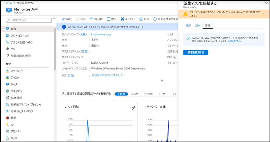
Task: Switch to the SSH tab
Action: coord(198,25)
